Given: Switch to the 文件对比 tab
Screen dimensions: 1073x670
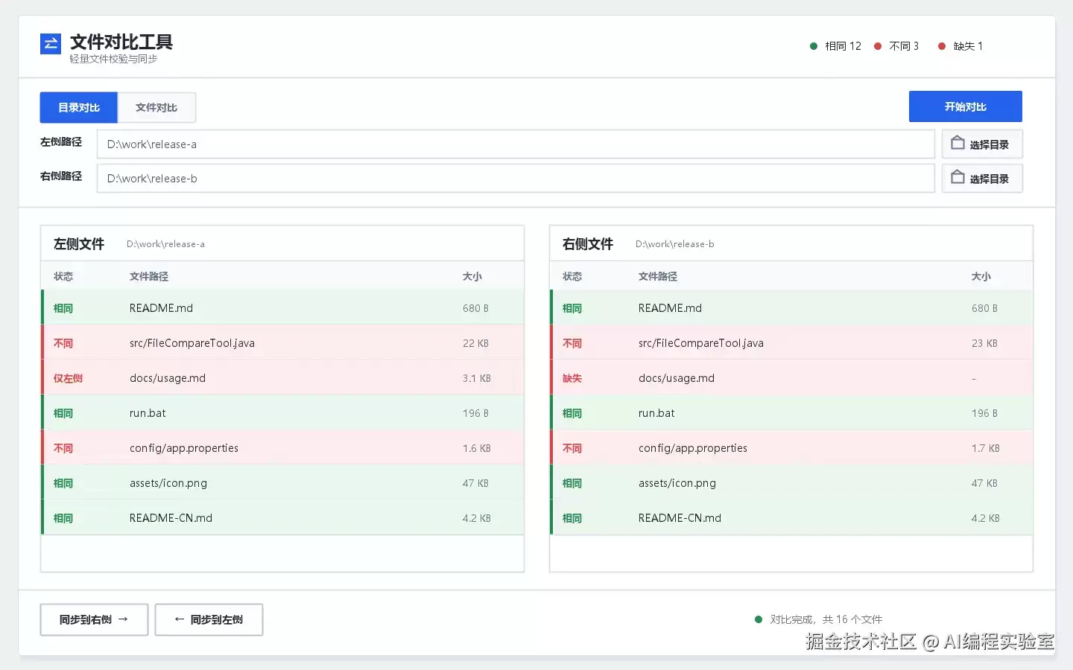Looking at the screenshot, I should point(156,107).
